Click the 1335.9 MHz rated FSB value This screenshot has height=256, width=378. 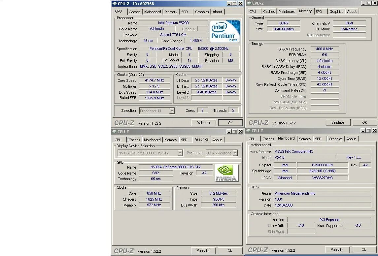(x=154, y=98)
